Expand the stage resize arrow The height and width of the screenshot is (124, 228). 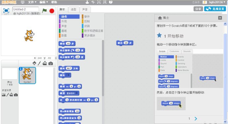tap(56, 58)
